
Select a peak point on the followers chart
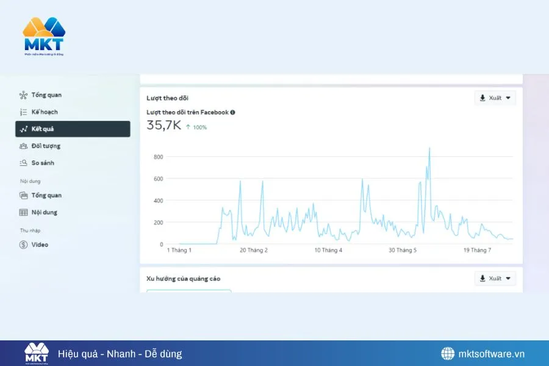(431, 148)
